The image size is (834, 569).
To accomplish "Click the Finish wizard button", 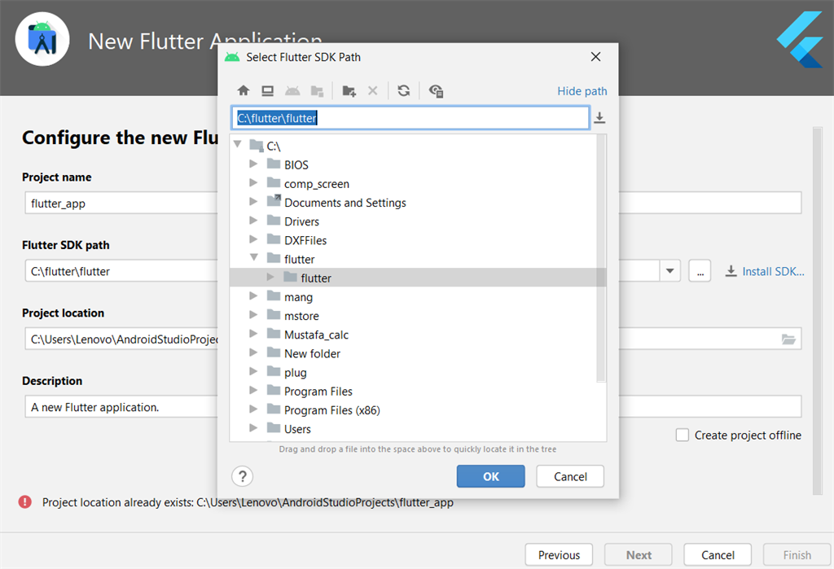I will point(797,554).
